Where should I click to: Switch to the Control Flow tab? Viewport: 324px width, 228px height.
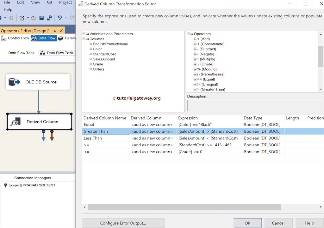tap(15, 38)
